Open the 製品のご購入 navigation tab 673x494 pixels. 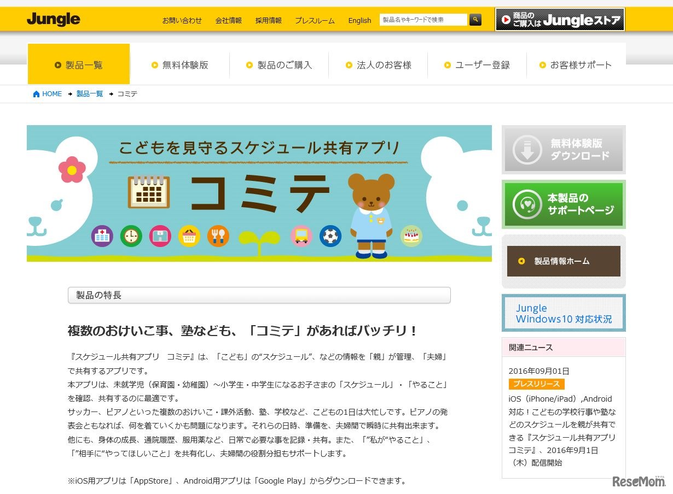279,65
